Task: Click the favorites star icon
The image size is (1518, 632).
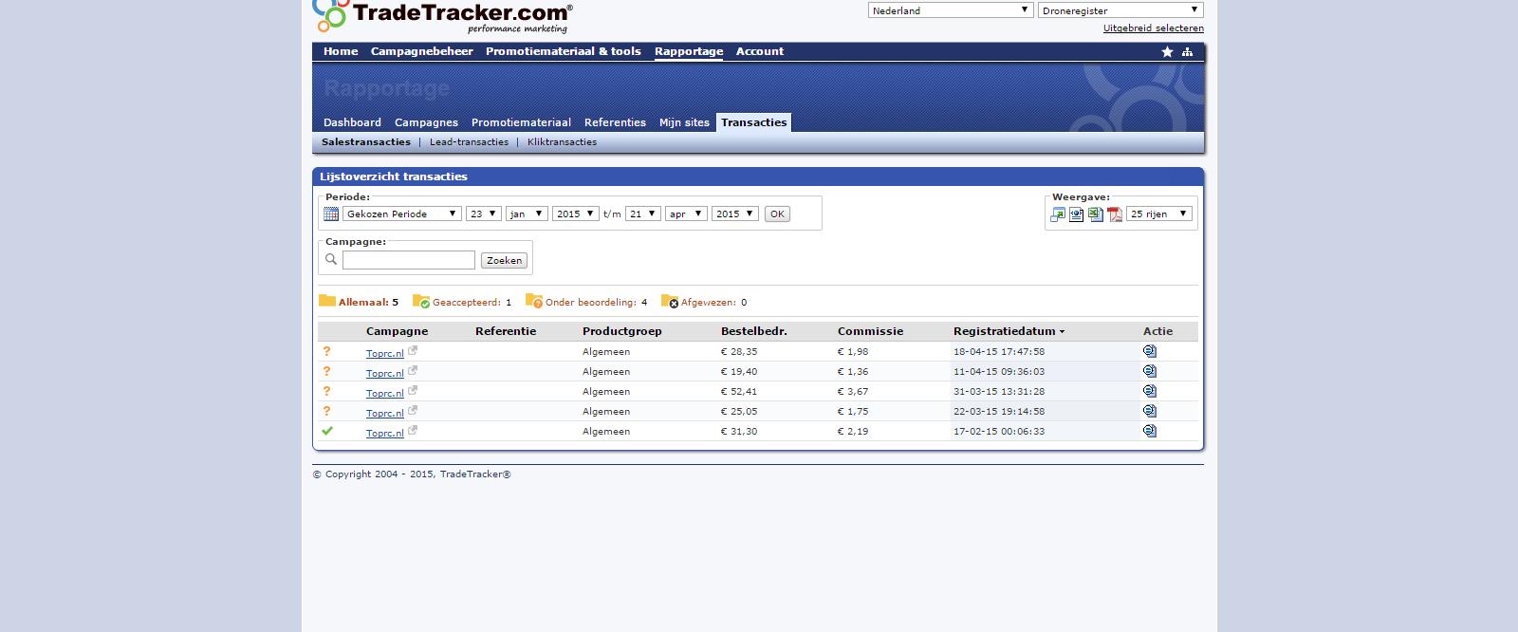Action: 1167,52
